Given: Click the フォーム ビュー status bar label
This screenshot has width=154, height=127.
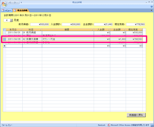Looking at the screenshot, I should [7, 125].
